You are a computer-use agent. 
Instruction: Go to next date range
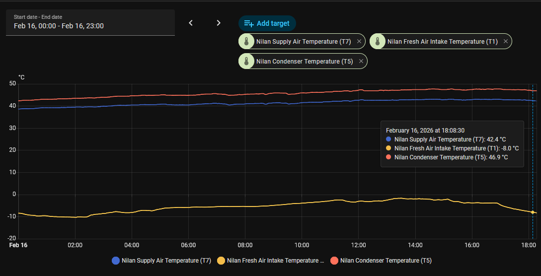pyautogui.click(x=219, y=23)
